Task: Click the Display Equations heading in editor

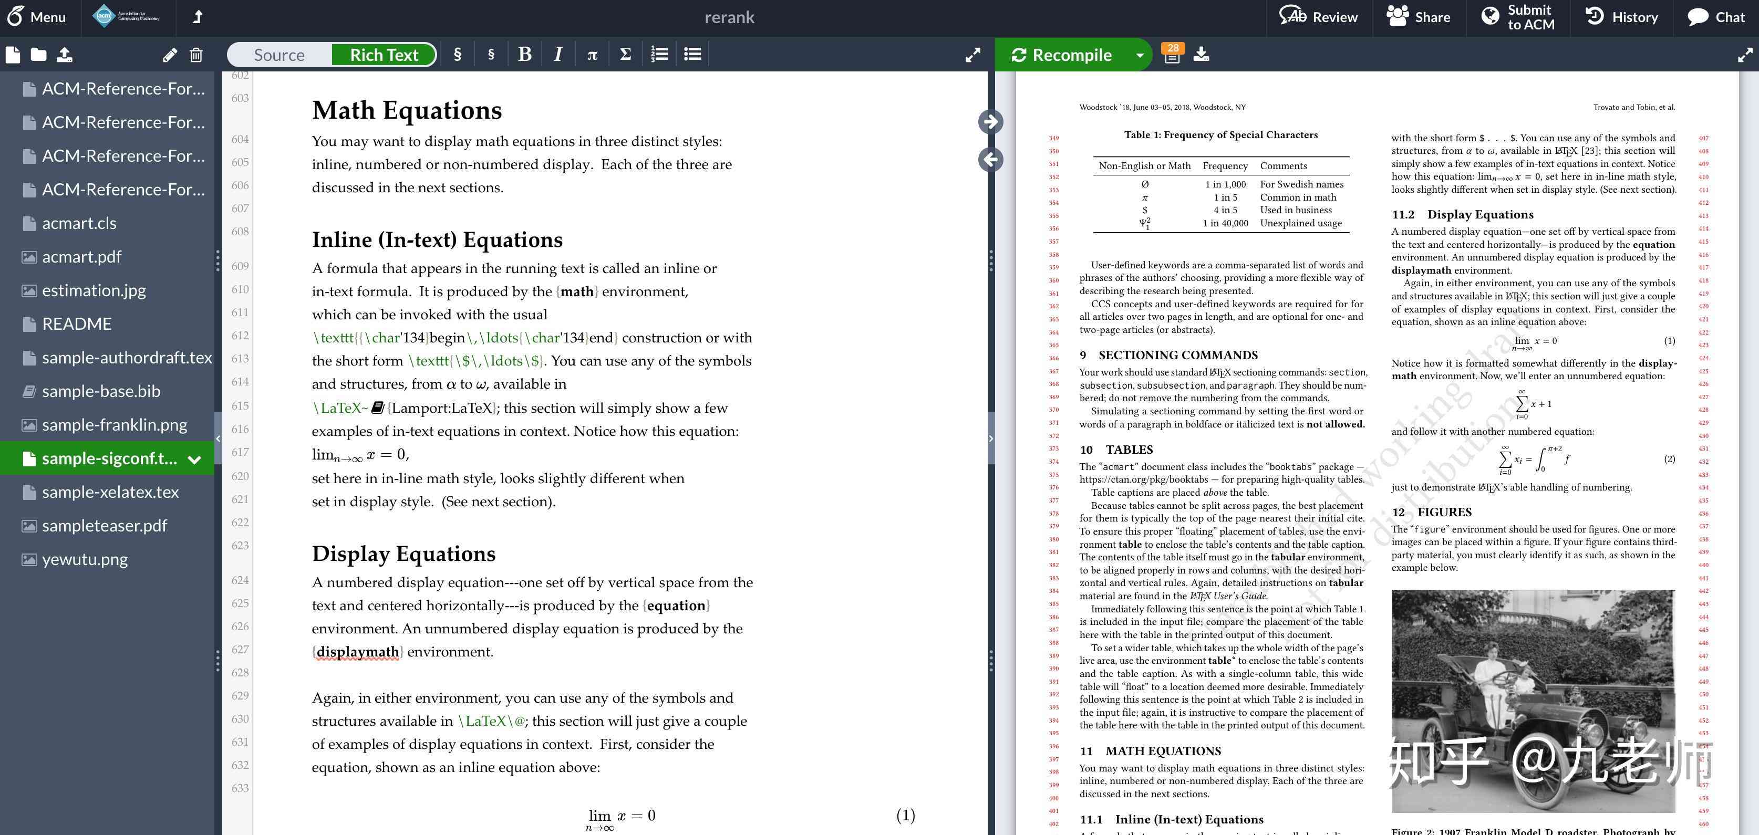Action: coord(403,554)
